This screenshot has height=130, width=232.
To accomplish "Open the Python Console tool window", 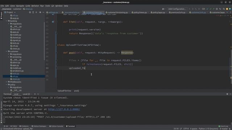I will pyautogui.click(x=56, y=126).
